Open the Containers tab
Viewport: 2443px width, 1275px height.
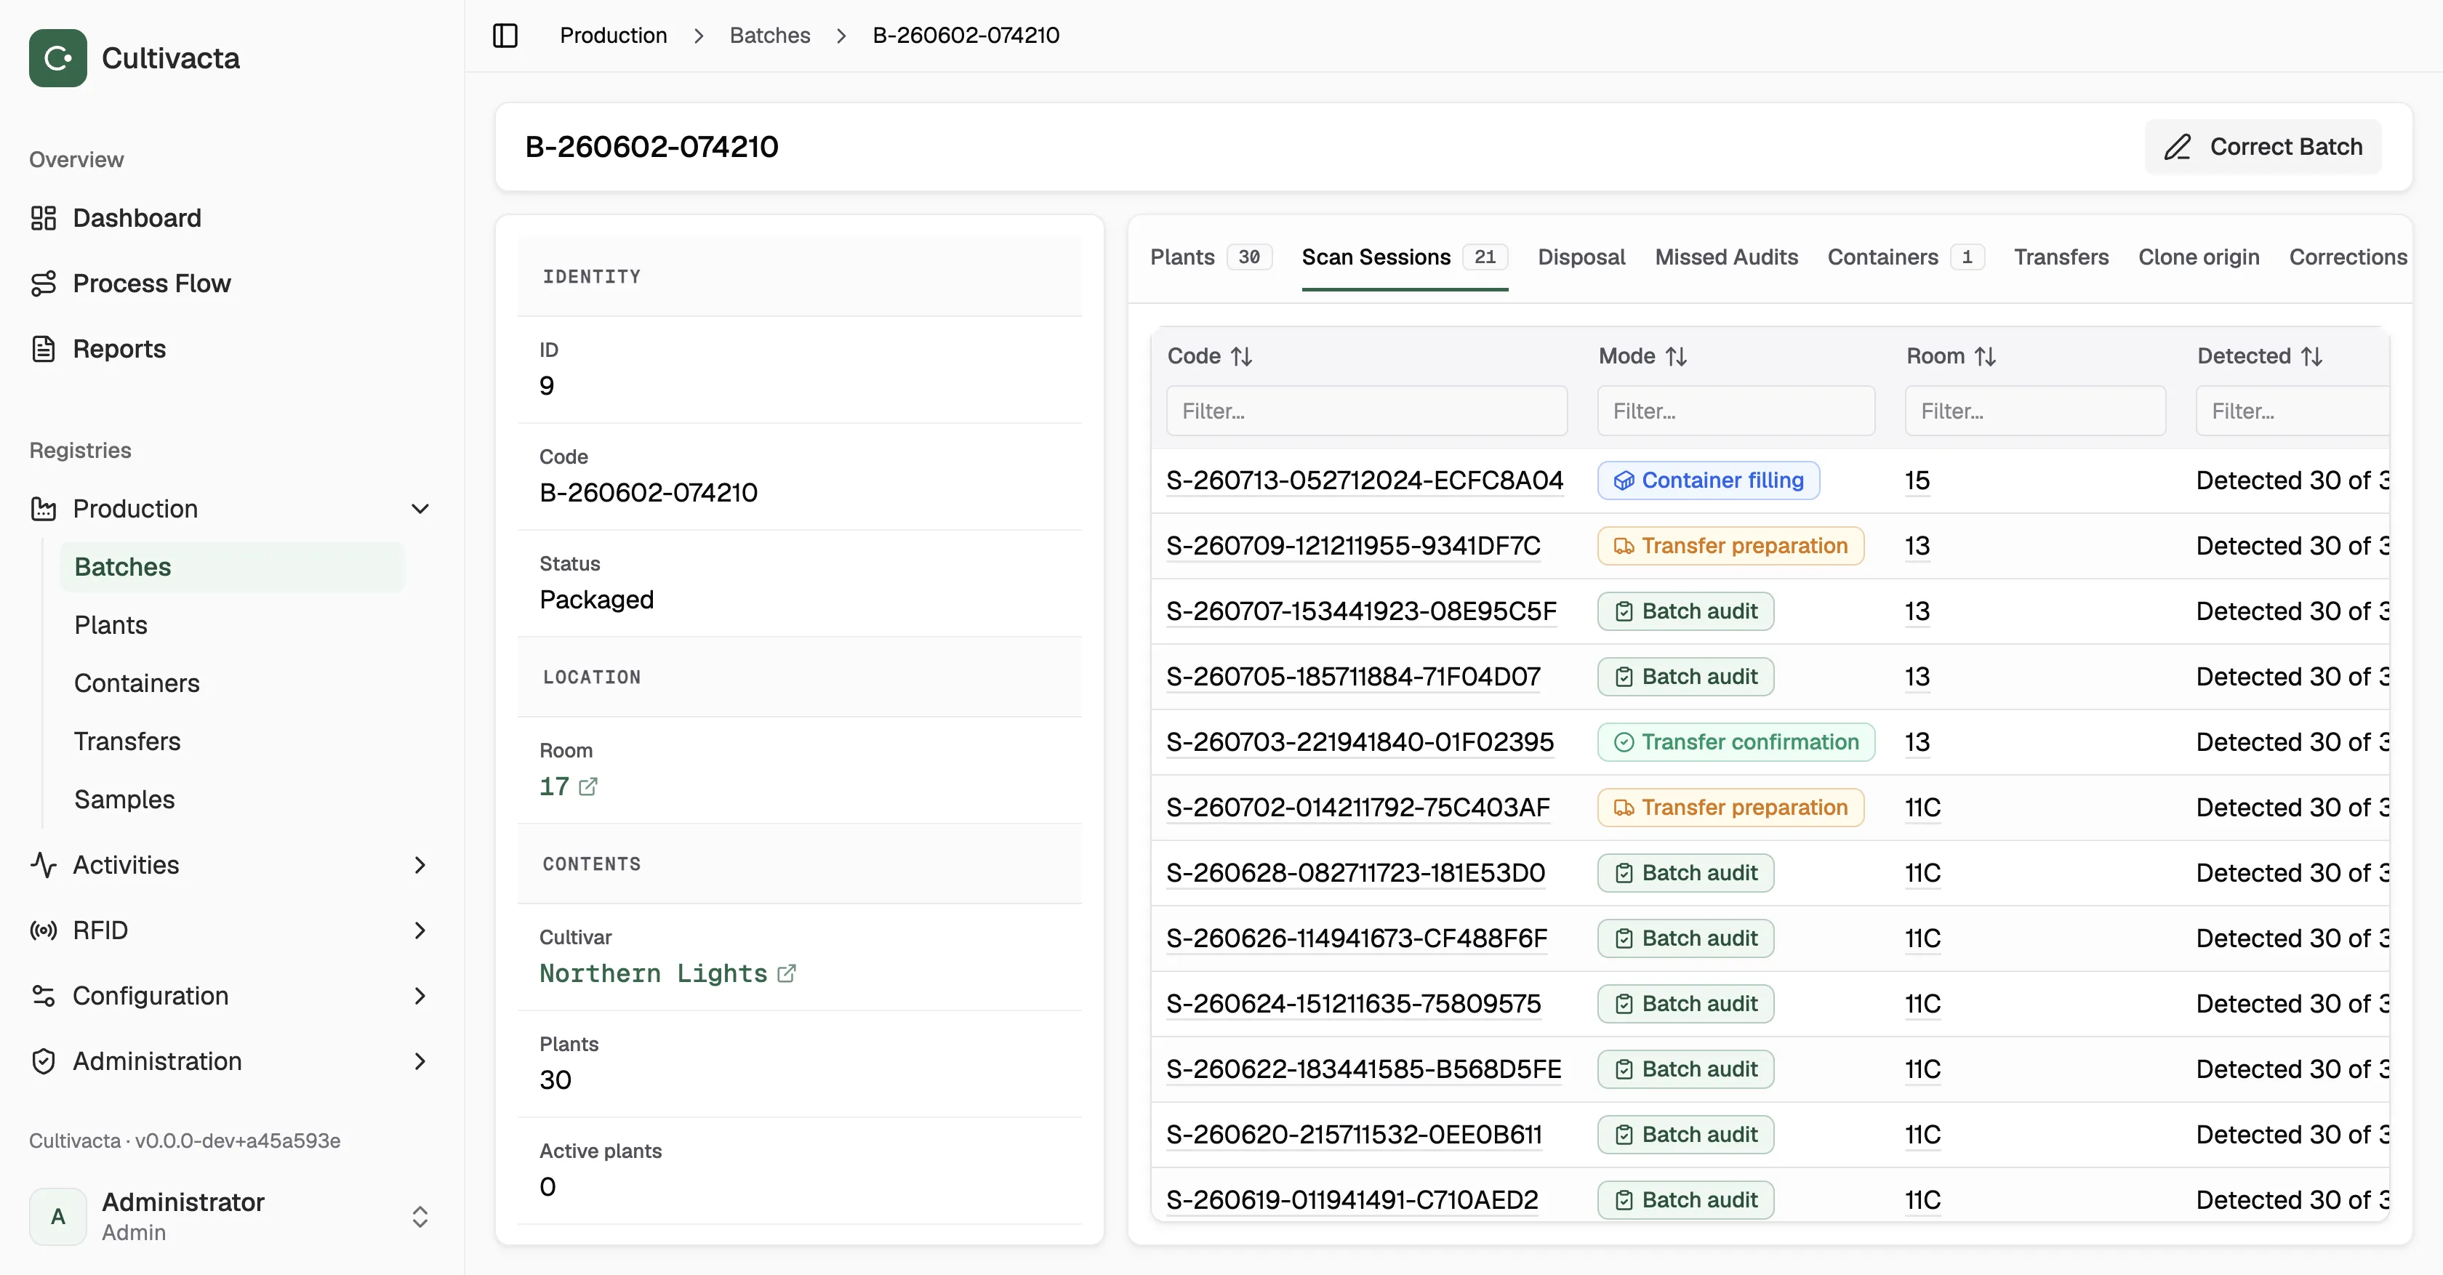tap(1905, 257)
